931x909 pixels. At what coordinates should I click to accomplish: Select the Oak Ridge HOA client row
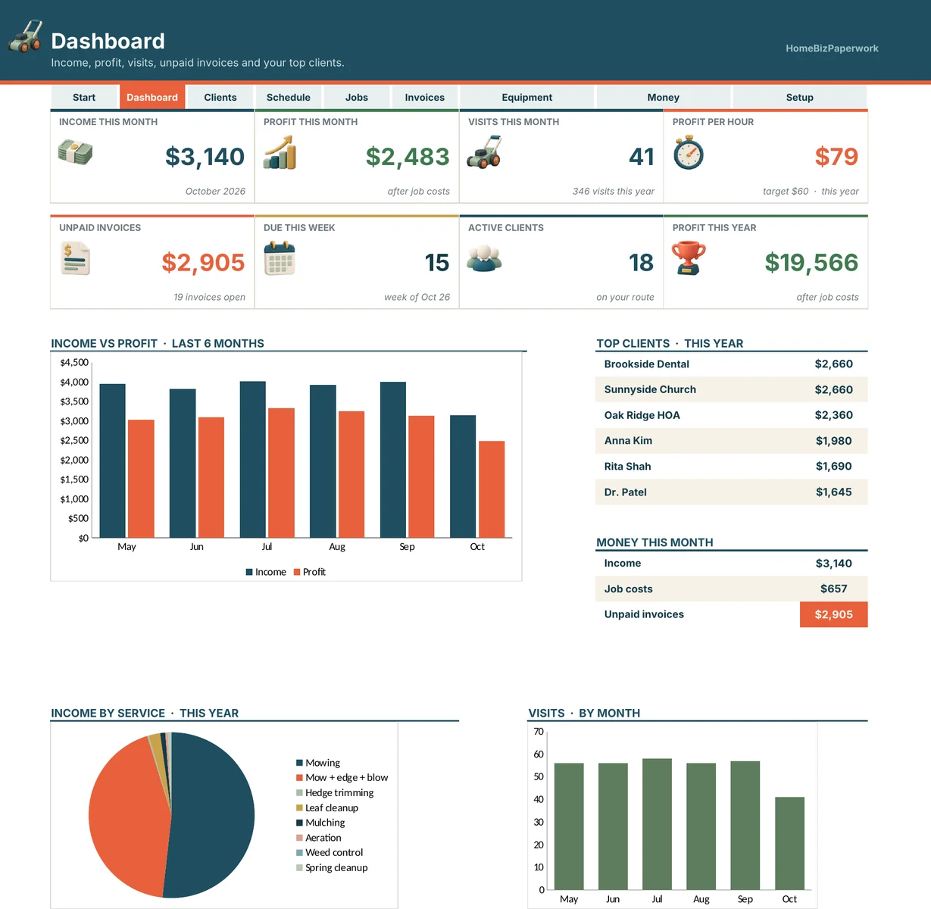coord(732,415)
